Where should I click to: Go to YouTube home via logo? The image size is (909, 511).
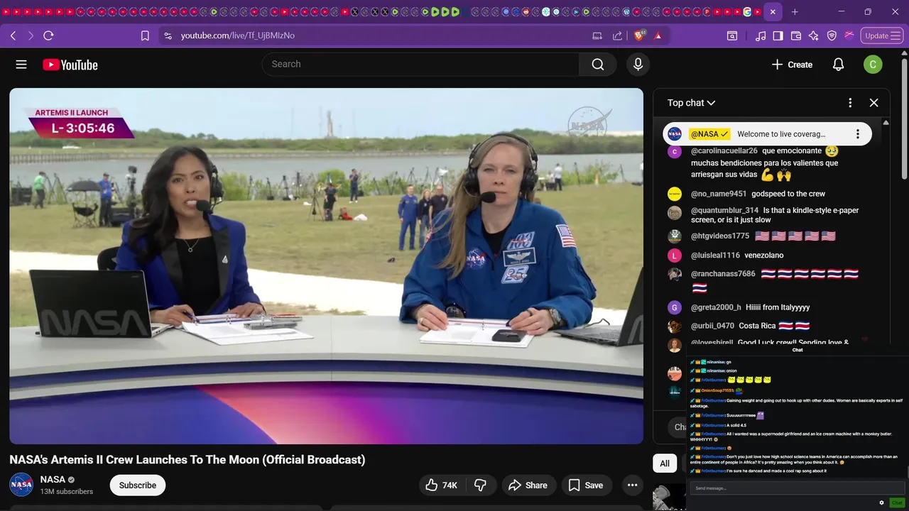pos(70,65)
